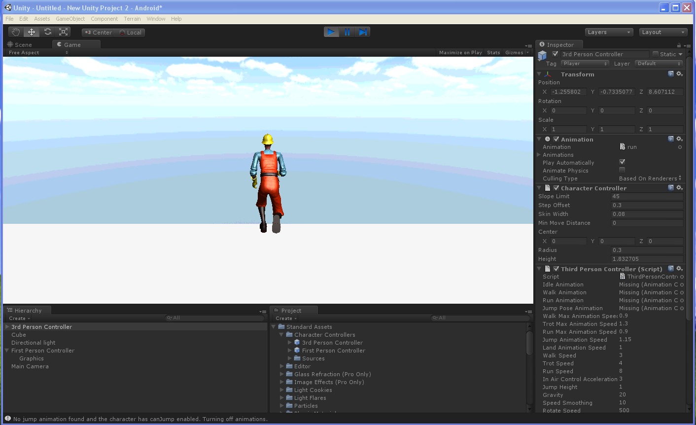Open the GameObject menu
The image size is (696, 425).
tap(70, 19)
